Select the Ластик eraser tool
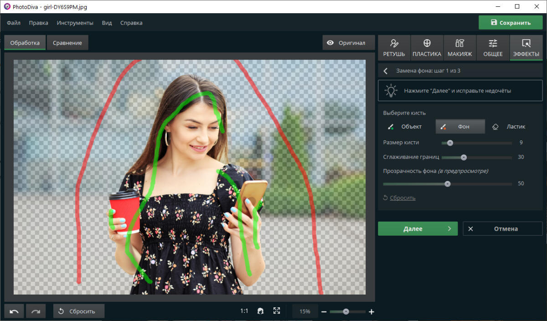 (x=509, y=127)
